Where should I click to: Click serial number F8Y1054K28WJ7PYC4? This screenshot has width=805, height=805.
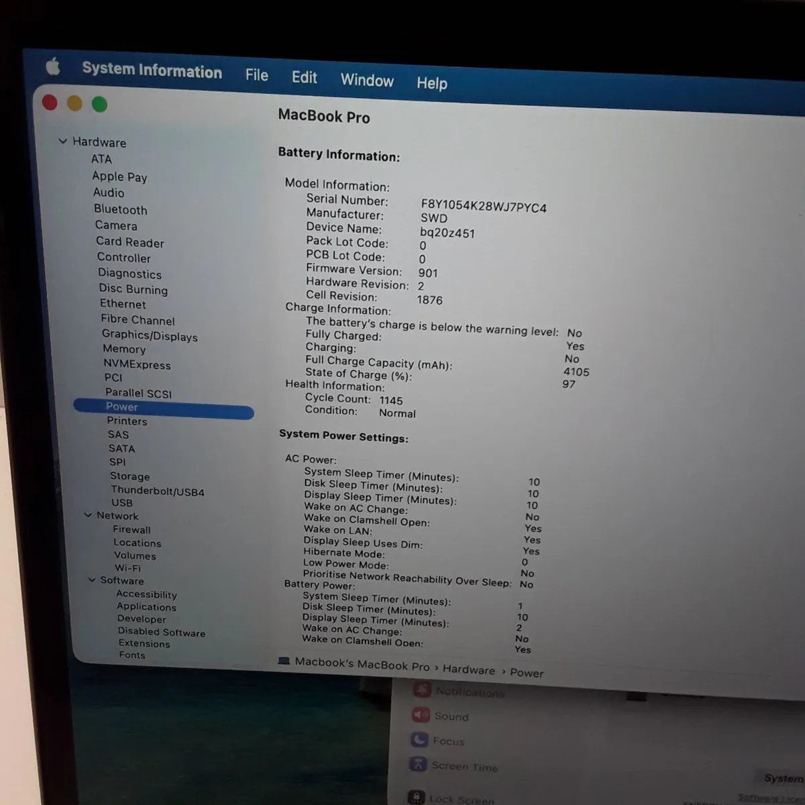(484, 206)
